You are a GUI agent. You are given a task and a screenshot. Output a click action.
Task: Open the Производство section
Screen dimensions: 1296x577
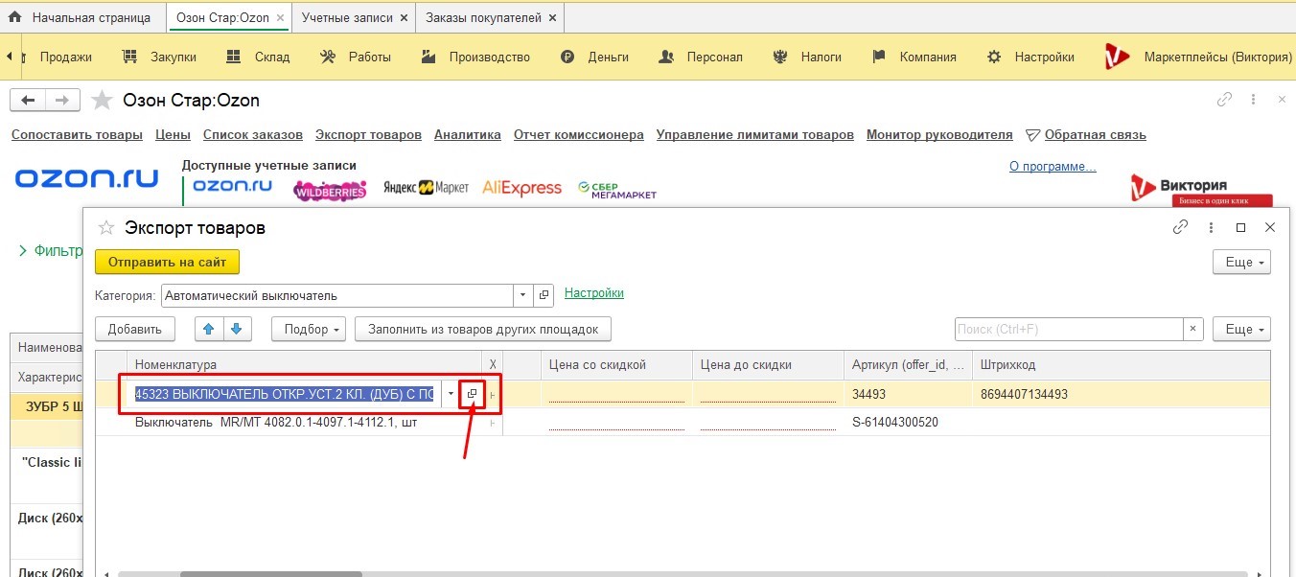[476, 57]
